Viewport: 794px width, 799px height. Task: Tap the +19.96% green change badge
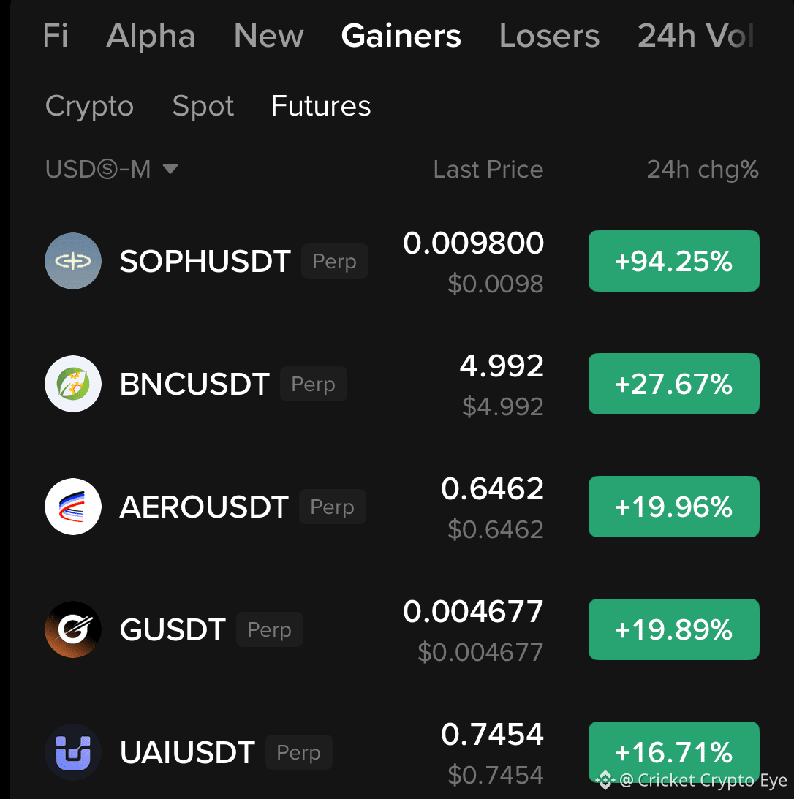(673, 507)
